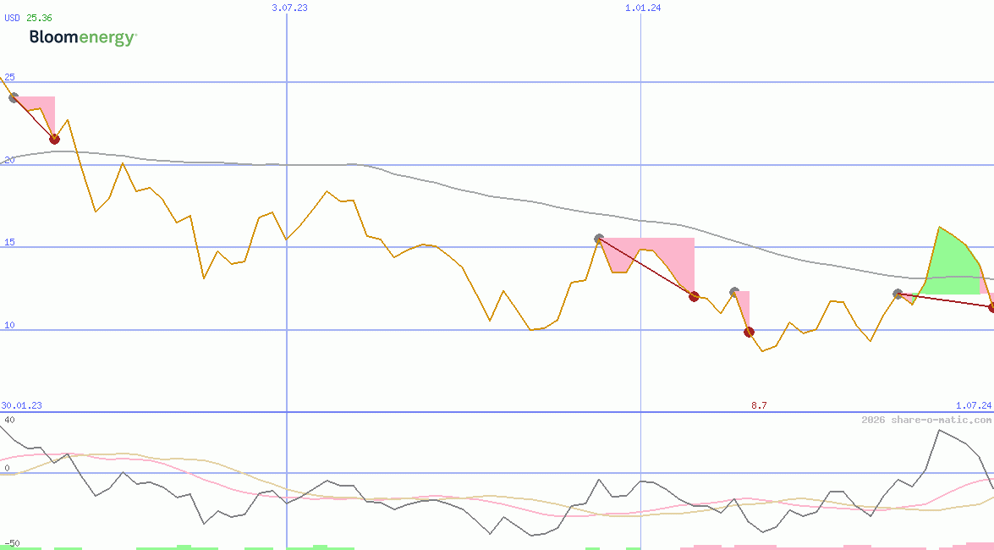Select the green USD price value 25.36

tap(39, 16)
